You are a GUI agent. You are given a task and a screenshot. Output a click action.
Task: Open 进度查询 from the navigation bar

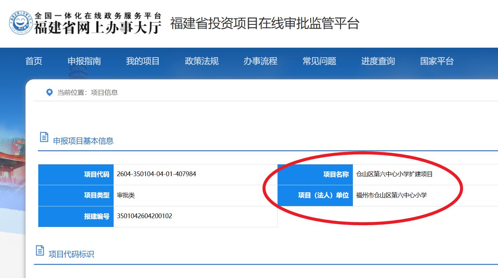pos(378,61)
